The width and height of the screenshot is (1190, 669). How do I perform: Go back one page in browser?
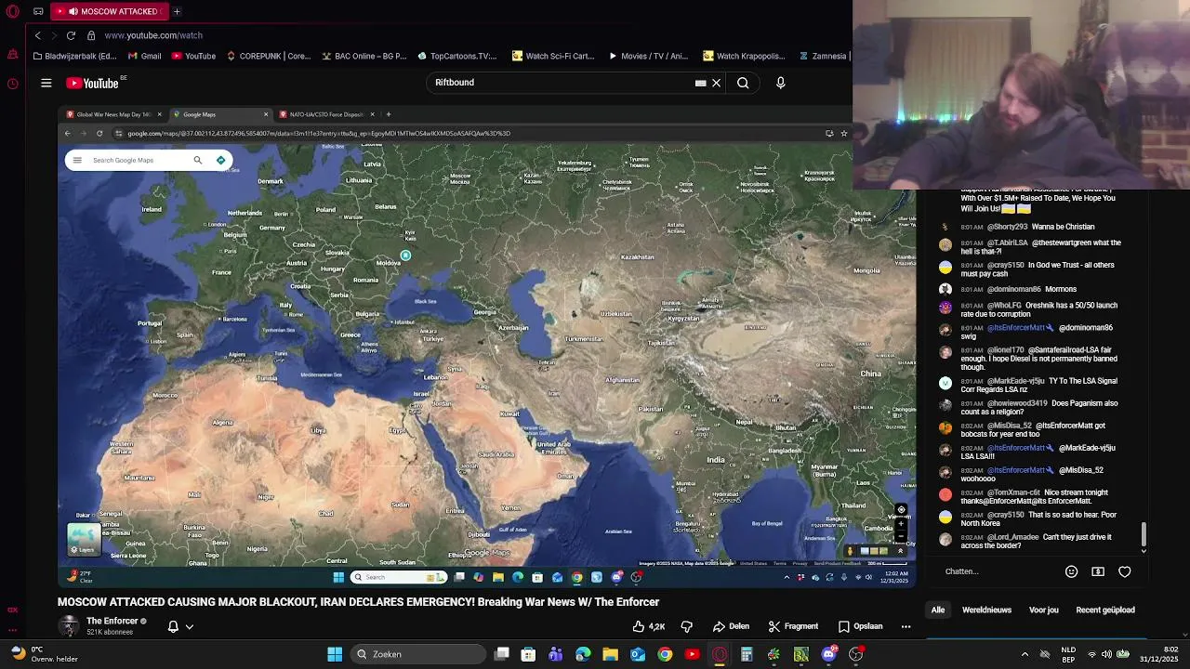coord(37,35)
